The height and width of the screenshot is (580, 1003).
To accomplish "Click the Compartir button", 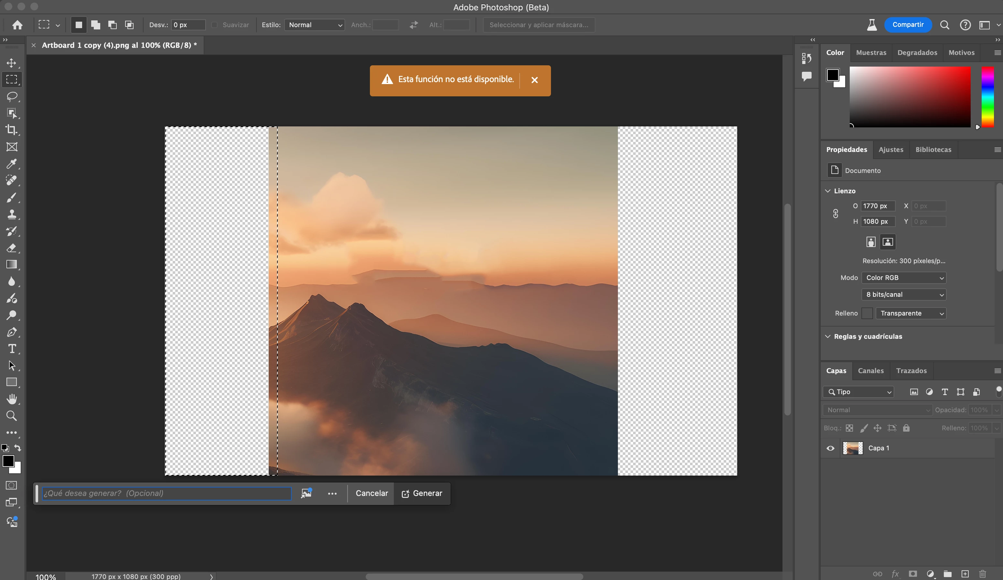I will (x=908, y=25).
